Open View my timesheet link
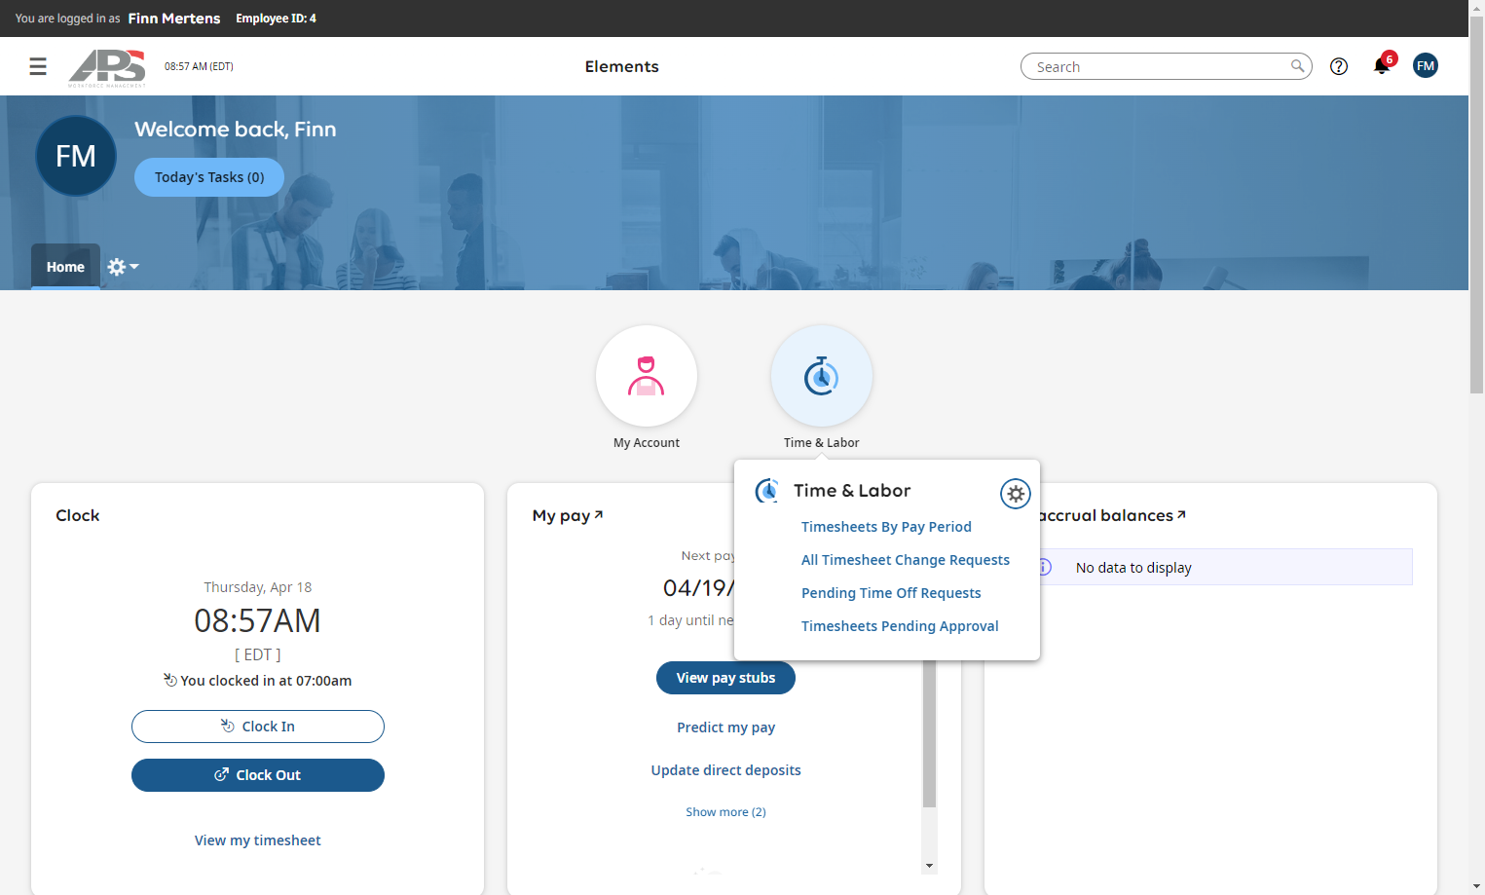Screen dimensions: 1485x895 258,840
